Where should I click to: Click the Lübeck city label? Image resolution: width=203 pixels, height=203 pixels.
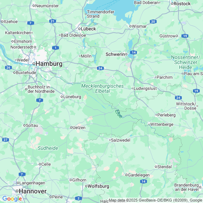88,29
